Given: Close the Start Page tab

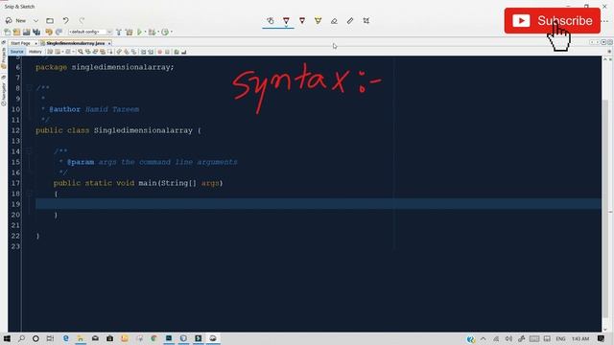Looking at the screenshot, I should [35, 43].
